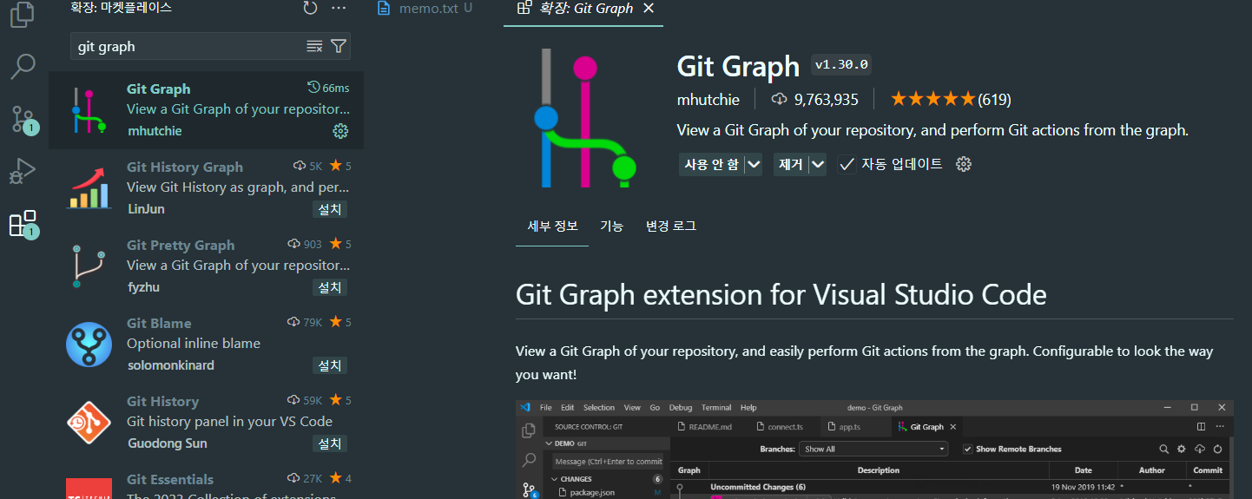Click the 66ms activation time label

click(329, 88)
